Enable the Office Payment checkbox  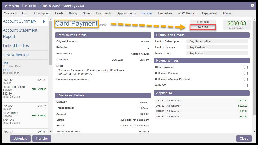pos(246,67)
